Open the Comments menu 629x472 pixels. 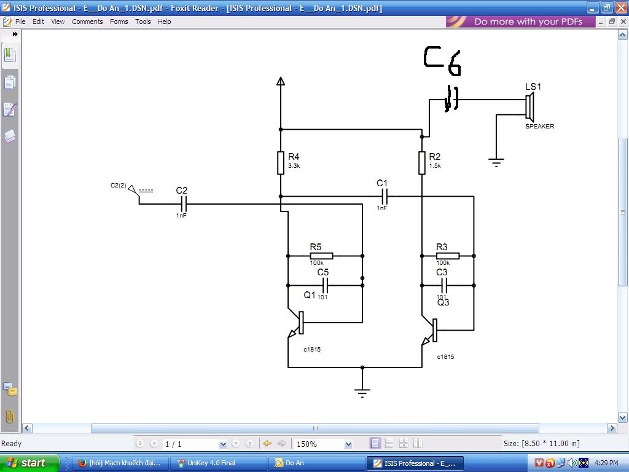click(x=87, y=22)
